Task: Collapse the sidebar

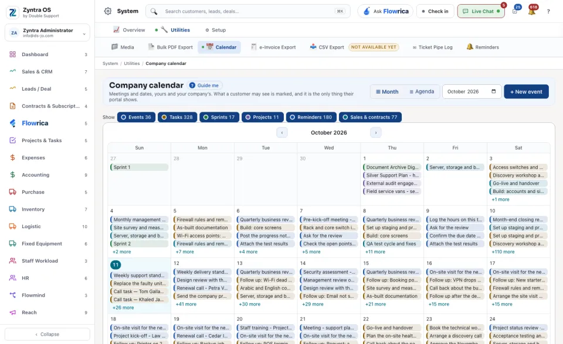Action: click(x=48, y=334)
